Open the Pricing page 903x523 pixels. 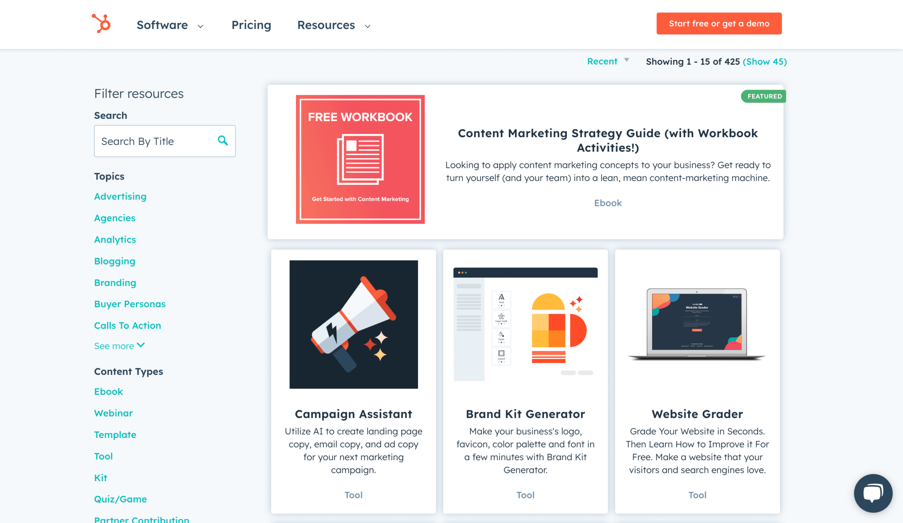[x=251, y=25]
